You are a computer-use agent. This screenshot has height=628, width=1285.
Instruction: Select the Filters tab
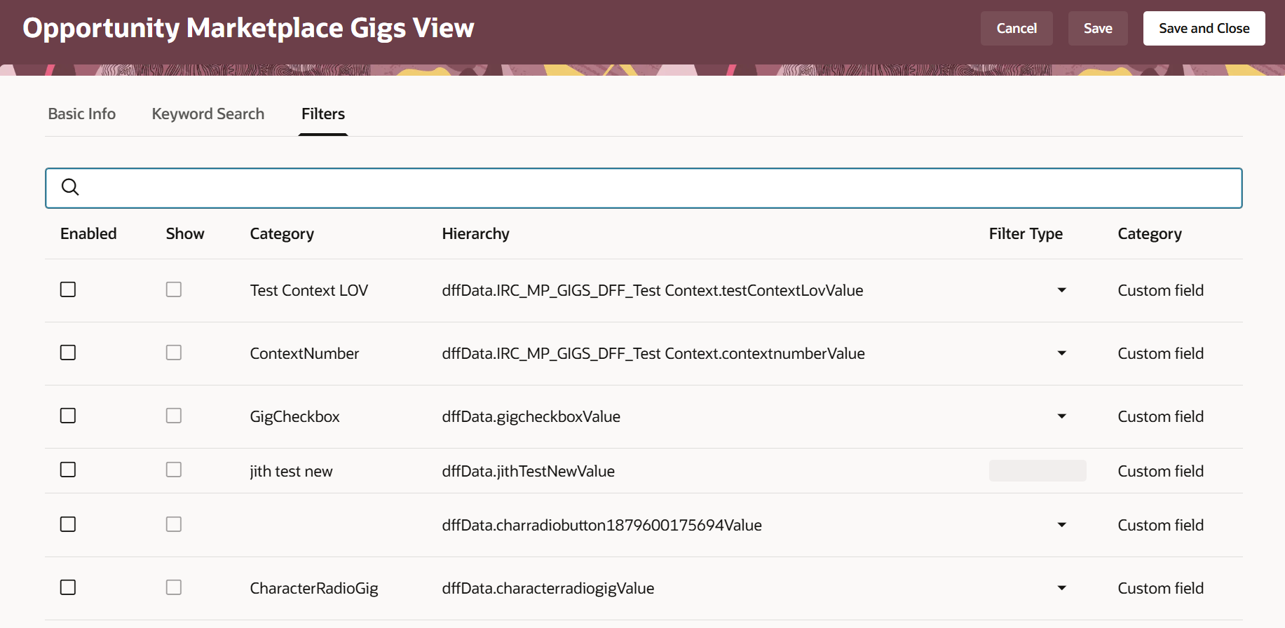point(323,114)
